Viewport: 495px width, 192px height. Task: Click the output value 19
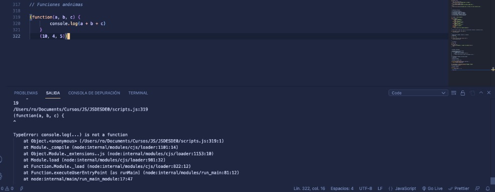16,103
